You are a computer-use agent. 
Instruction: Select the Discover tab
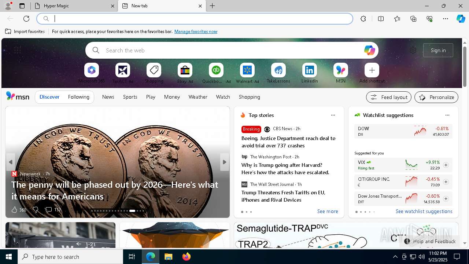[x=49, y=97]
